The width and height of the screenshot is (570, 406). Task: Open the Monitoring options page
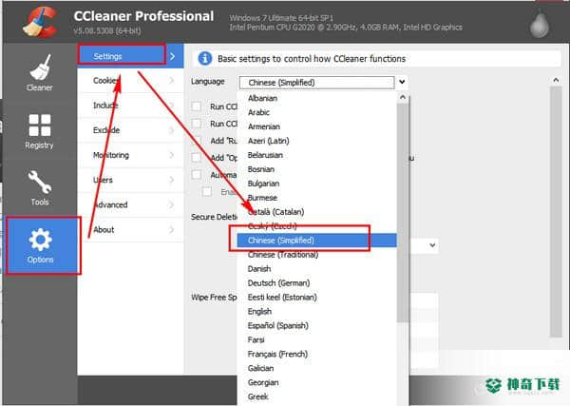(130, 155)
